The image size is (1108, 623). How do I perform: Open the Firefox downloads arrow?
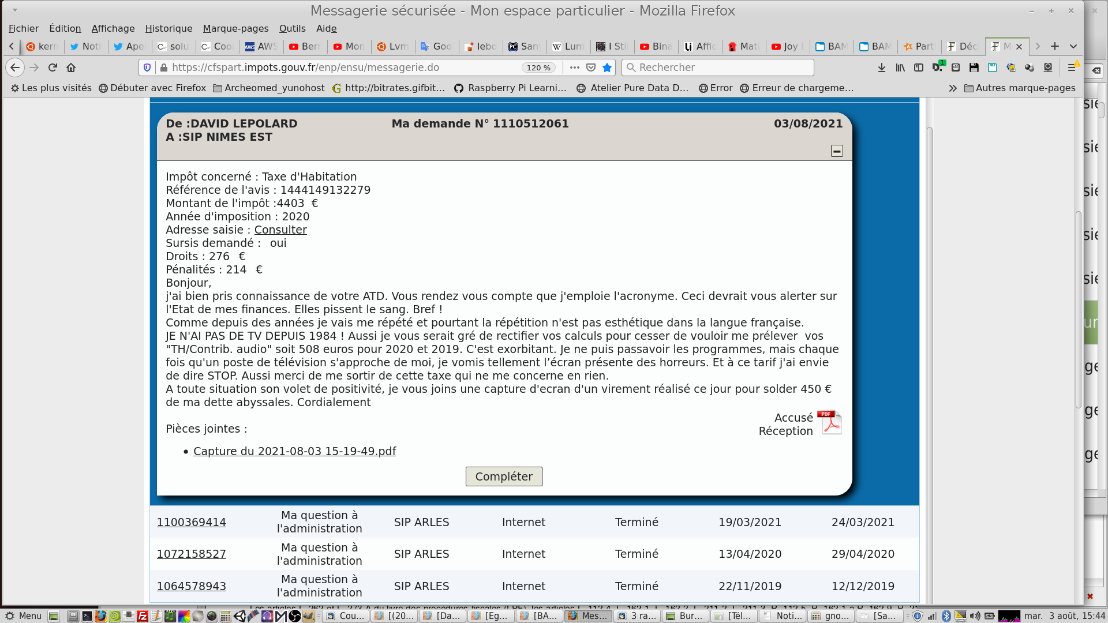pyautogui.click(x=881, y=67)
